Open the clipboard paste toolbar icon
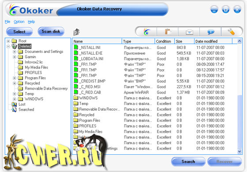The image size is (247, 172). [168, 32]
